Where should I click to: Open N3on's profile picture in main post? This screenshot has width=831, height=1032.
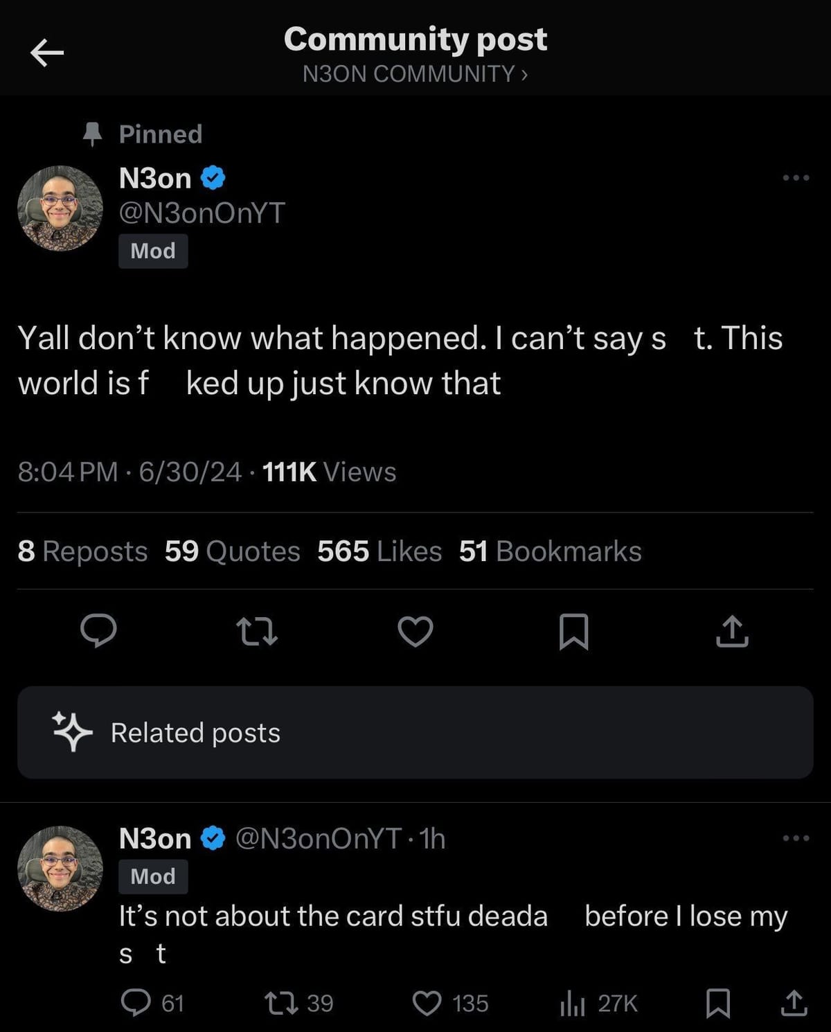(x=60, y=208)
